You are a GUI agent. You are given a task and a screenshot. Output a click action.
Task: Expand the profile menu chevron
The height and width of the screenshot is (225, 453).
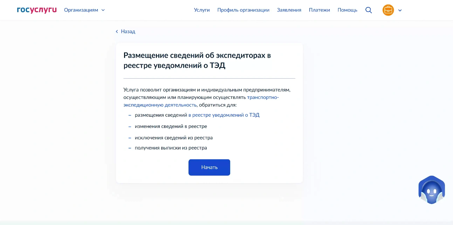coord(400,10)
